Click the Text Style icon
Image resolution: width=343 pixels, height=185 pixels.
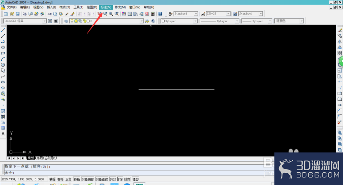(x=170, y=14)
